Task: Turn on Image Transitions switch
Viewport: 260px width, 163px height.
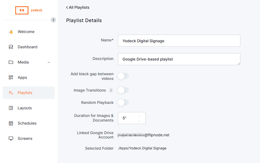Action: click(123, 90)
